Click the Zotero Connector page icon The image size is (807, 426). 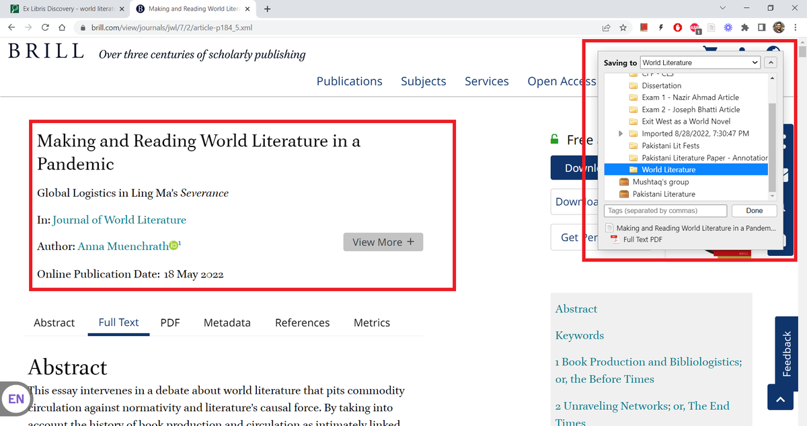tap(712, 28)
